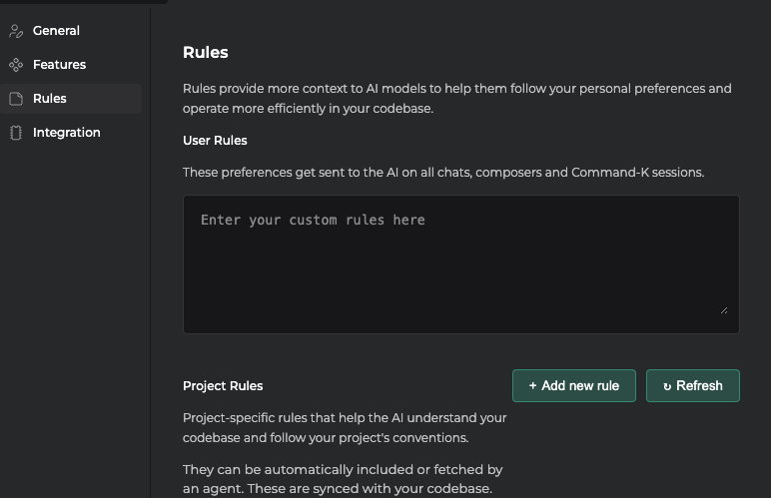Click the resize grip of the rules textarea
The image size is (771, 498).
pyautogui.click(x=723, y=309)
